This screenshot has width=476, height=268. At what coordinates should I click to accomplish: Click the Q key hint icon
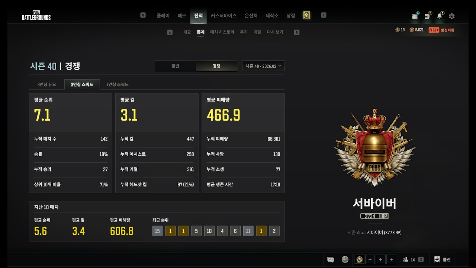[x=143, y=15]
